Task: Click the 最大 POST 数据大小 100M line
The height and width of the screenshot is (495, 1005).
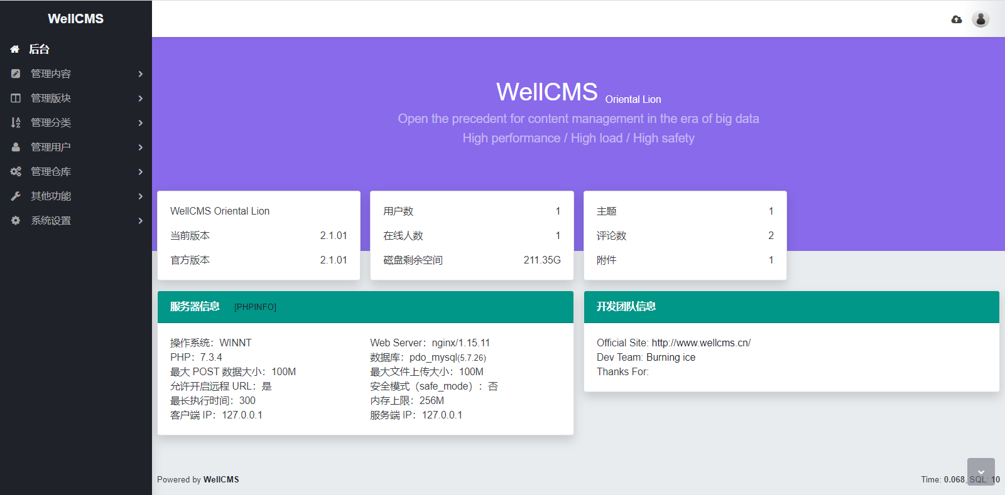Action: [233, 371]
